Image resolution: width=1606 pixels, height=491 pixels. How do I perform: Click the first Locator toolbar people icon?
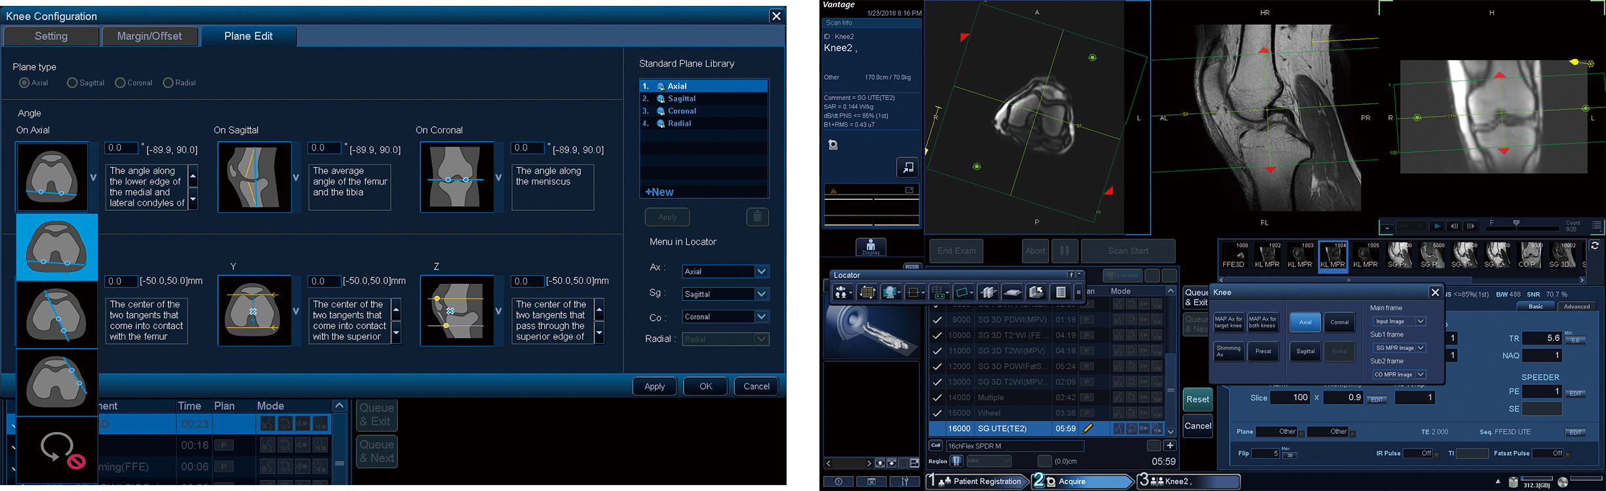(x=842, y=293)
